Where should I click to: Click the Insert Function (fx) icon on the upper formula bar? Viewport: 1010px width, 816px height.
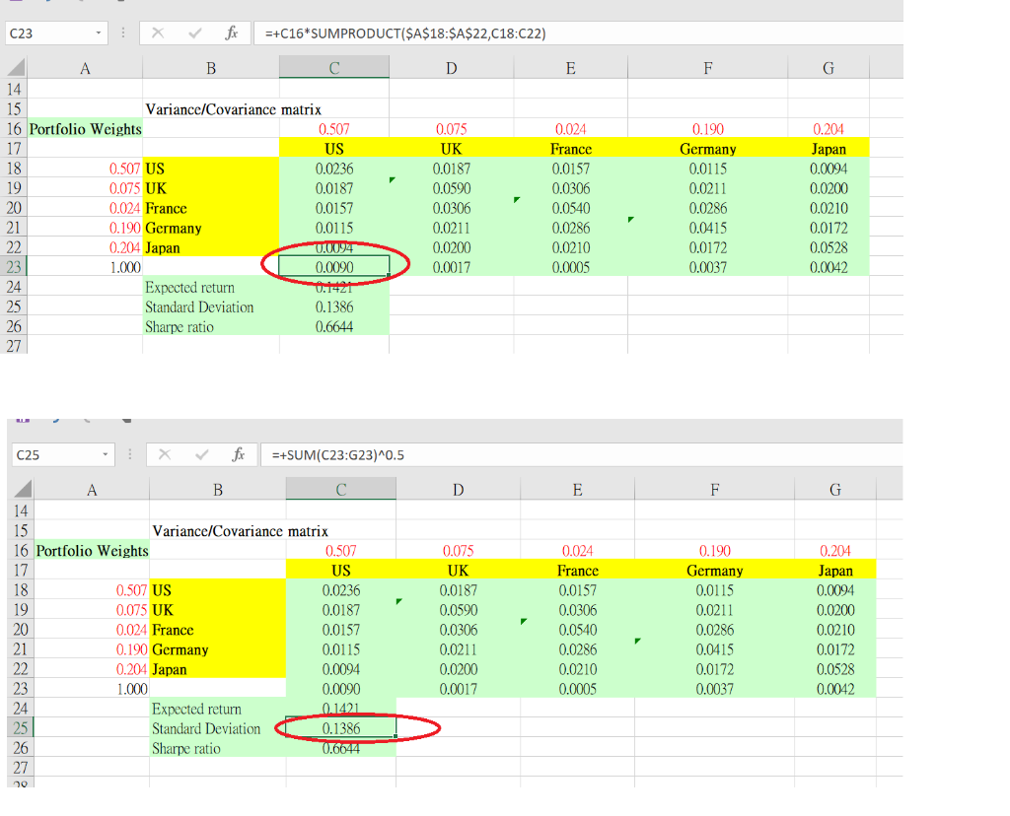click(232, 33)
